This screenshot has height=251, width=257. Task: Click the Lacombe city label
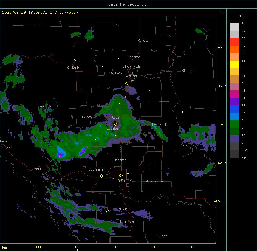134,57
